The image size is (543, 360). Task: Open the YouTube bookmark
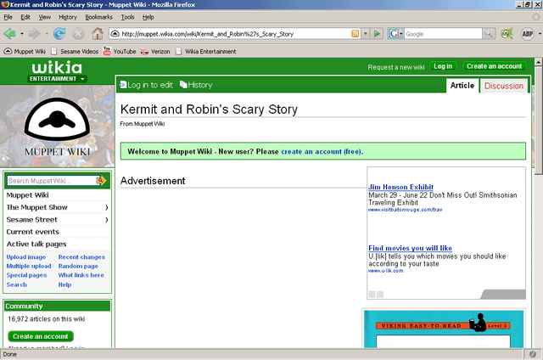pyautogui.click(x=120, y=51)
